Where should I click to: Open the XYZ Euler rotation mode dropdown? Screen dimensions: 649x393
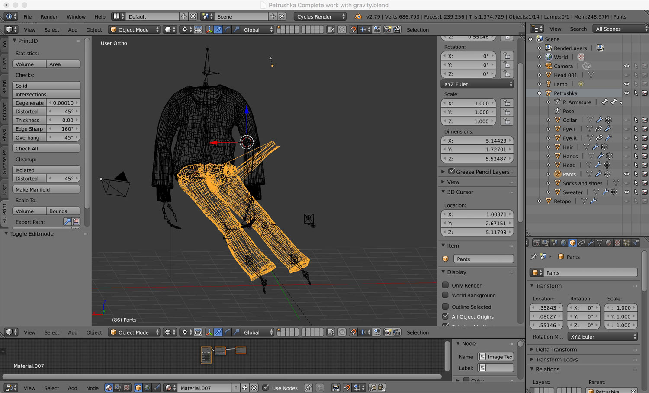[477, 84]
